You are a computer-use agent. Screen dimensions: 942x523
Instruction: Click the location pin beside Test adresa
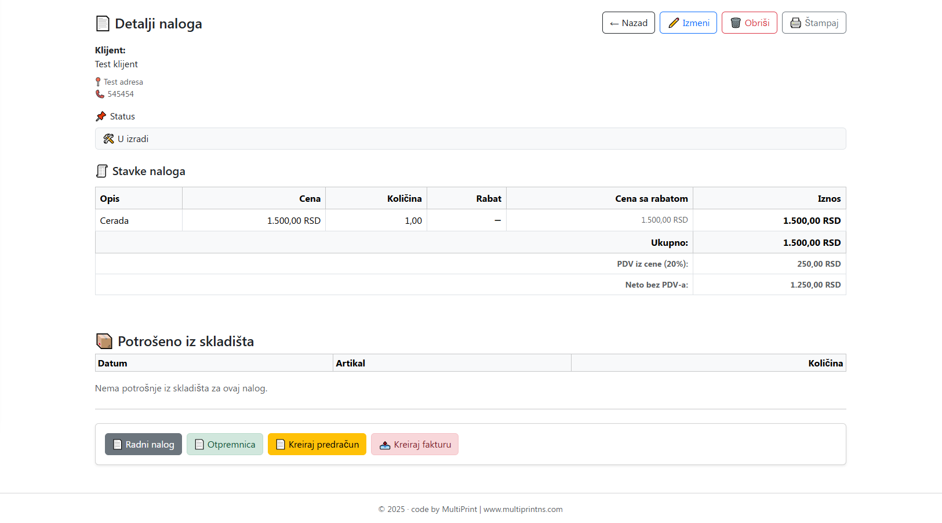(98, 82)
